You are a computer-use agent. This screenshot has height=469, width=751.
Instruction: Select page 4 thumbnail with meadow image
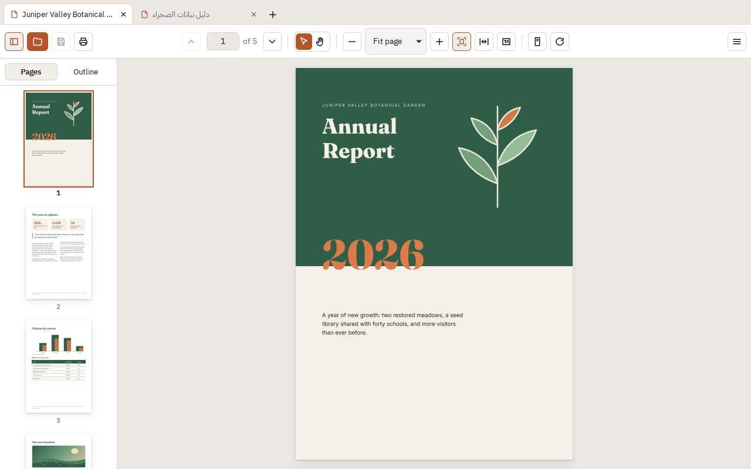point(59,451)
